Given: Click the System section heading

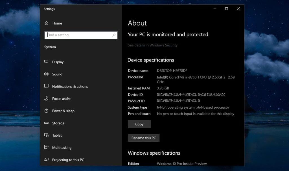Looking at the screenshot, I should coord(50,47).
